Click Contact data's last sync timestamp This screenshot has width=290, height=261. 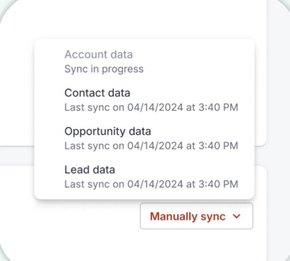152,107
